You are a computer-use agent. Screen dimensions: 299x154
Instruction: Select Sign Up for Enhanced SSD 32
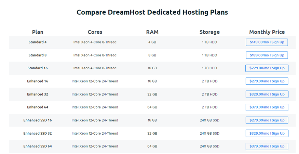pyautogui.click(x=267, y=133)
